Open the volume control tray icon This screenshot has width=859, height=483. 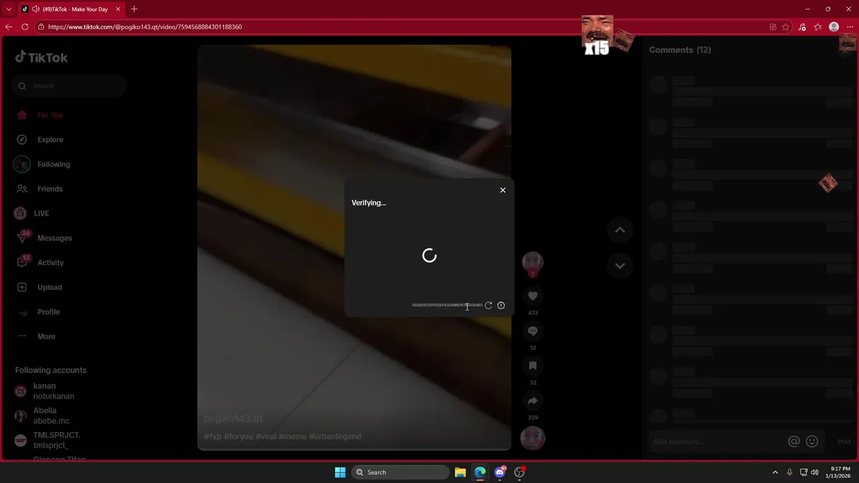[815, 472]
